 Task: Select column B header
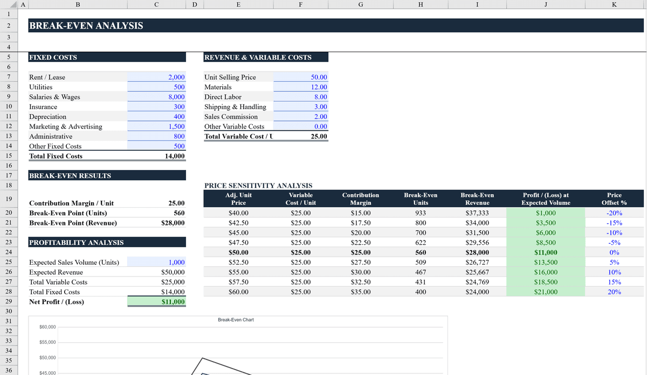(x=78, y=5)
